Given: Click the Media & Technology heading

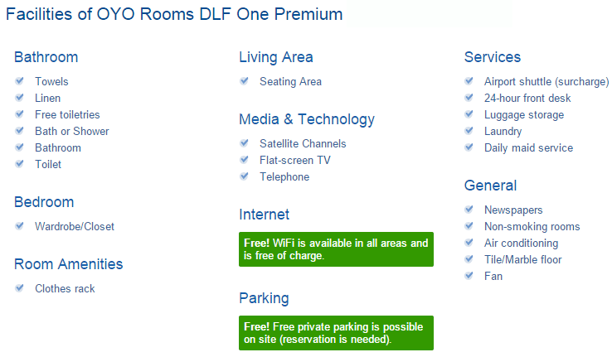Looking at the screenshot, I should (307, 119).
